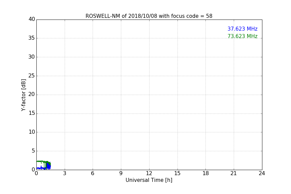Click the x-axis tick label 18
291x194 pixels.
(x=206, y=173)
